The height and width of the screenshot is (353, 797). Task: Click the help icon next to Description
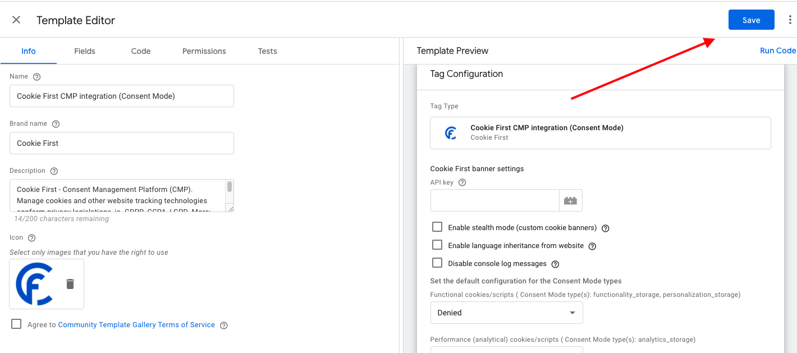click(x=54, y=171)
